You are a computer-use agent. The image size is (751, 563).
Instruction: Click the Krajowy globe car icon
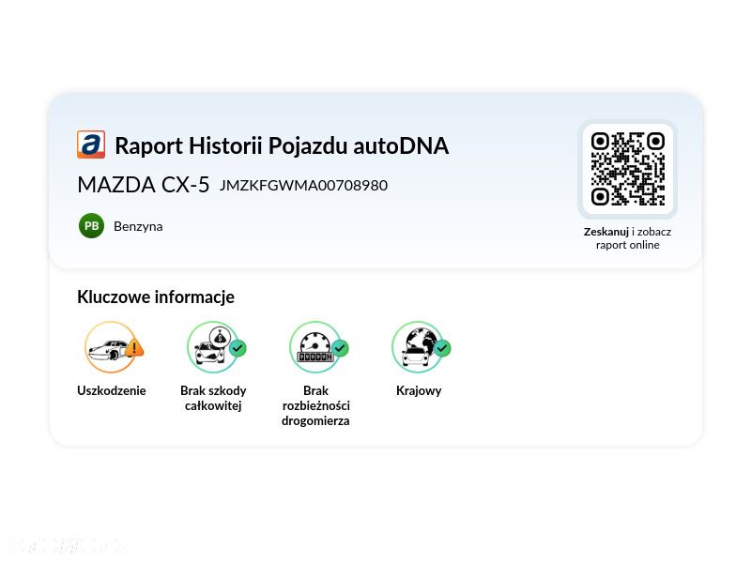[x=421, y=347]
